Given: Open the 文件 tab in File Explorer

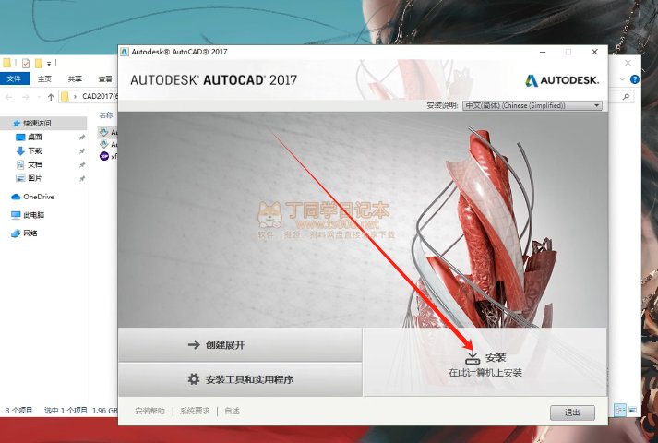Looking at the screenshot, I should coord(14,78).
